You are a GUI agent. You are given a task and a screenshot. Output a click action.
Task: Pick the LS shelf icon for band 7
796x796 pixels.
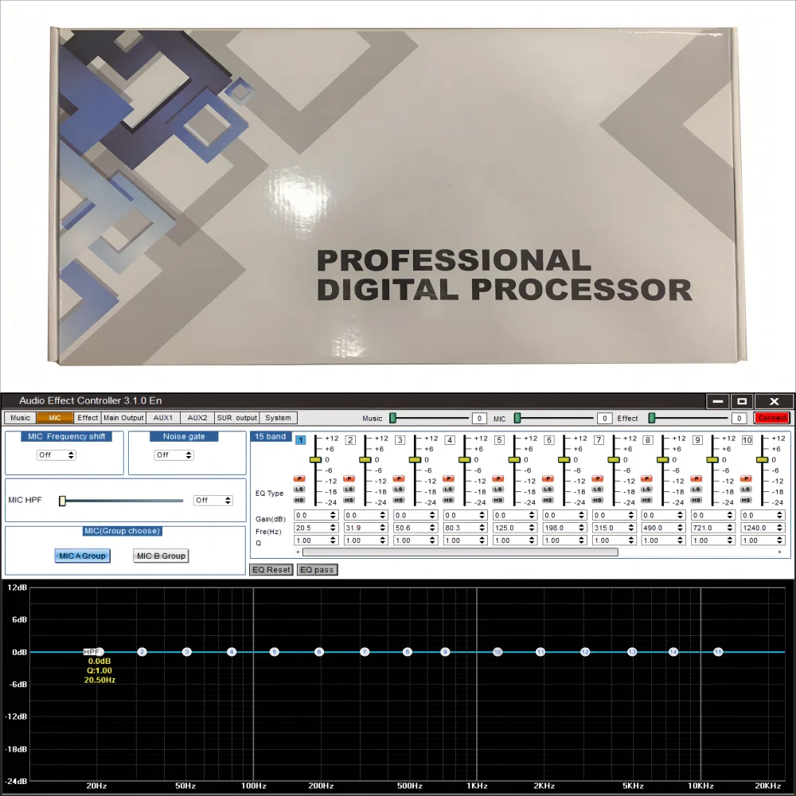pos(598,490)
